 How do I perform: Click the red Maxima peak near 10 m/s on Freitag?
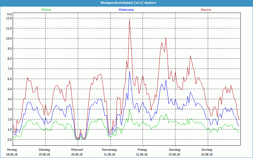(166, 38)
